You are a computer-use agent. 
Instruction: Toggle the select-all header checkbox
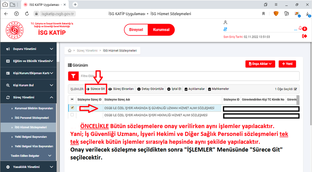72,99
